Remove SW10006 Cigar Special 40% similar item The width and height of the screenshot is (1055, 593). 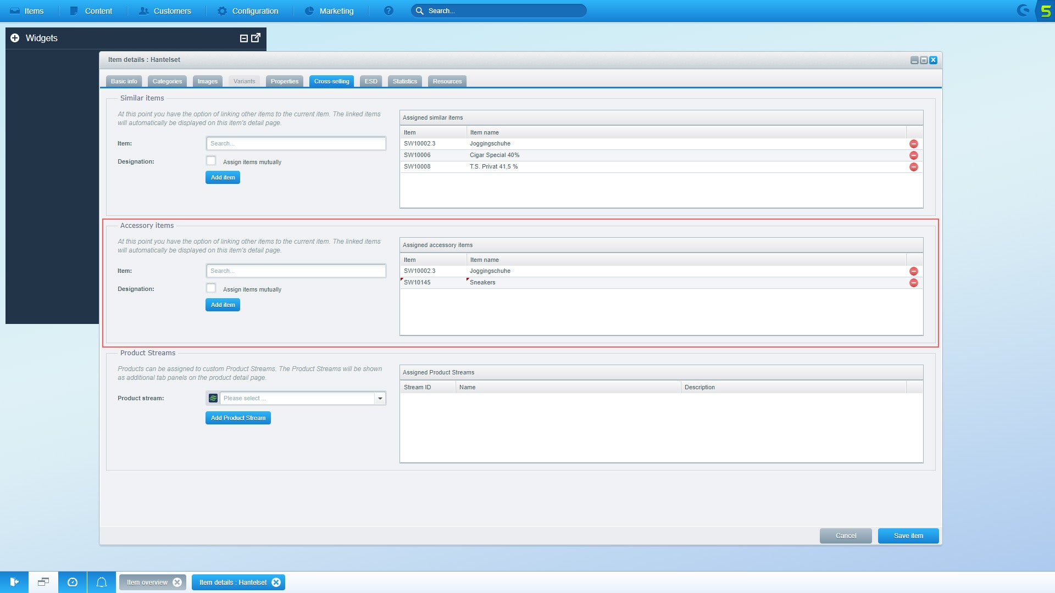point(914,155)
